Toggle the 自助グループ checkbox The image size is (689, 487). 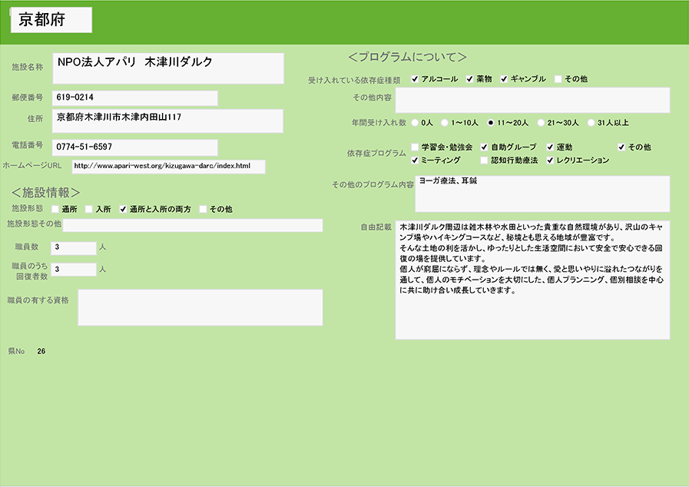click(485, 147)
